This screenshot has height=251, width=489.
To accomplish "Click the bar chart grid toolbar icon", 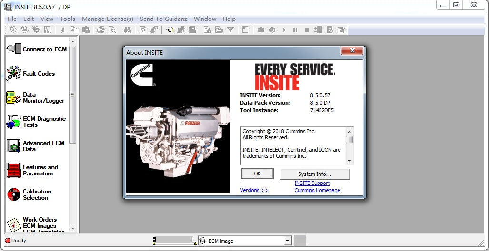I will (47, 30).
